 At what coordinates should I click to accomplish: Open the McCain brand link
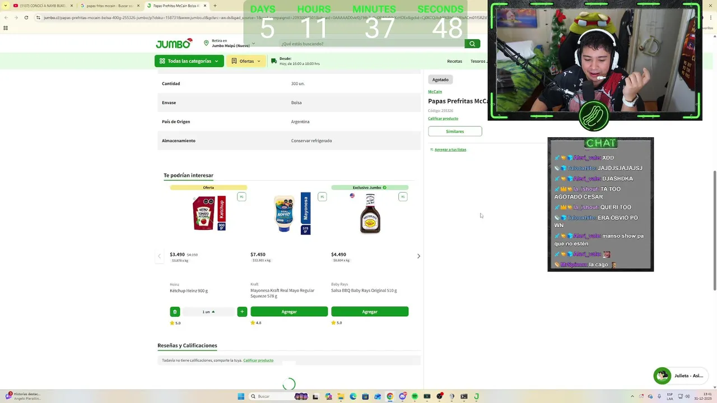click(x=435, y=92)
